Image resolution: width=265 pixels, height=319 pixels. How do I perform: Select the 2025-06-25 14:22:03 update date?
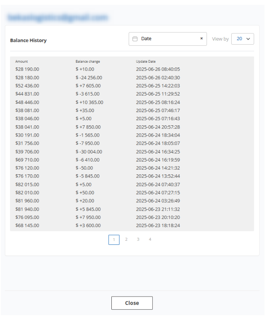tap(158, 86)
